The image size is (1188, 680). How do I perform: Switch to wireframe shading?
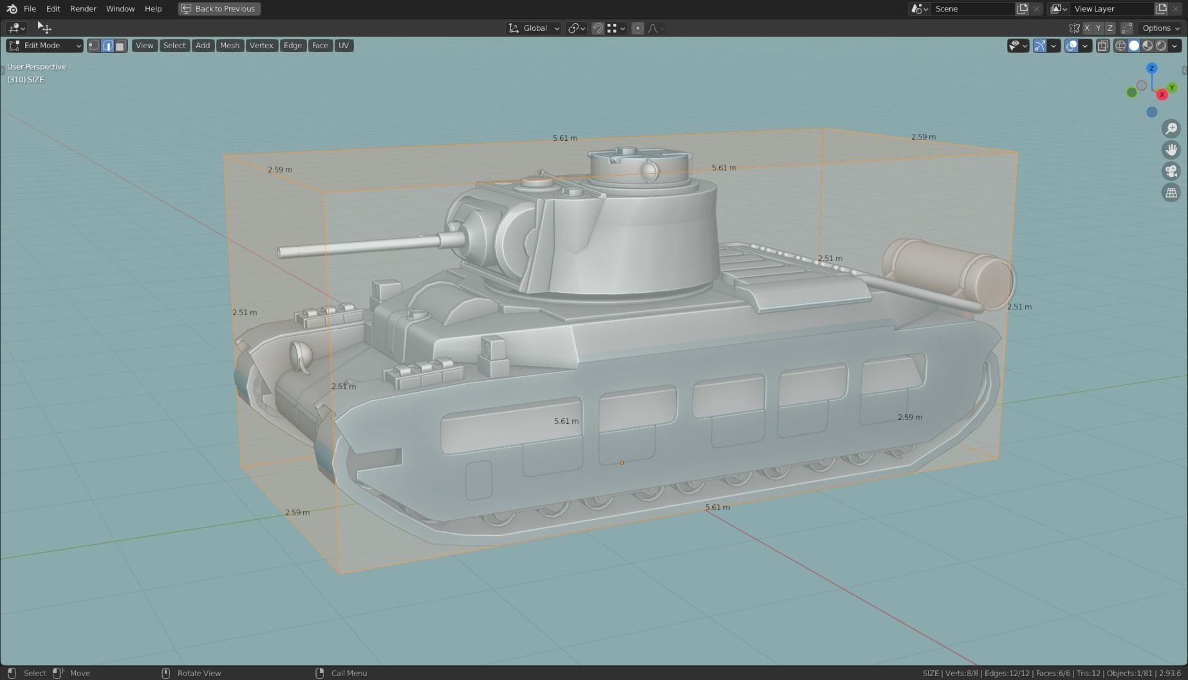(x=1120, y=46)
